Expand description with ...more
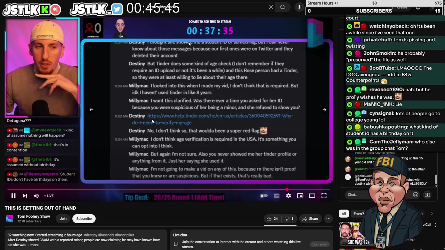Viewport: 445px width, 250px height. 33,245
